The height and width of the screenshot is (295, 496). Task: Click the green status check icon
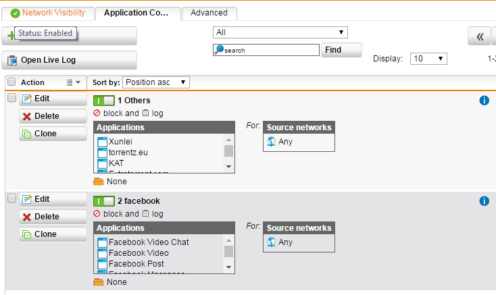point(15,14)
